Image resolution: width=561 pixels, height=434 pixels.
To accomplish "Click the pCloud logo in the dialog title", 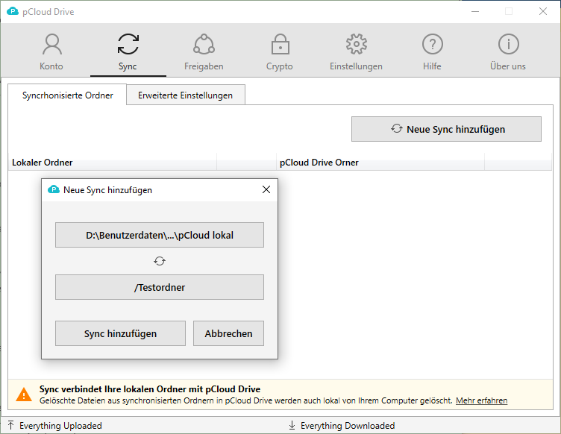I will coord(54,189).
